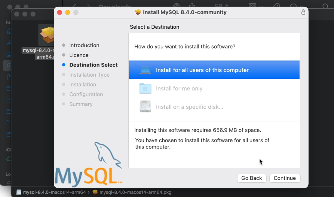Click the iCloud icon in Finder sidebar
Viewport: 334px width, 197px height.
pos(9,159)
